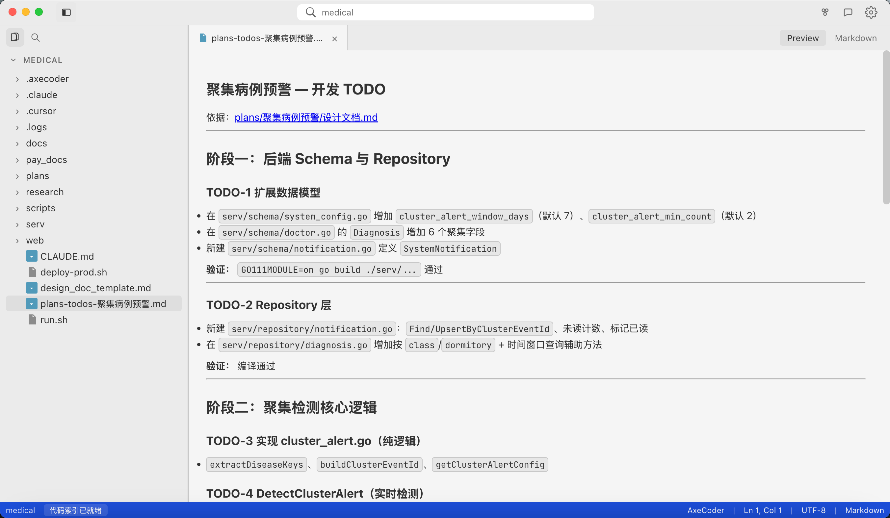Click the TODO-2 Repository 层 heading
This screenshot has height=518, width=890.
point(268,305)
